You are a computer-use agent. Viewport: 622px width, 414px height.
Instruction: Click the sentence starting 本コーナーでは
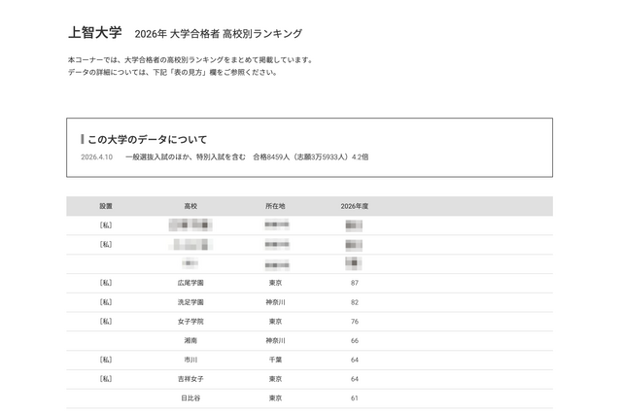tap(190, 60)
